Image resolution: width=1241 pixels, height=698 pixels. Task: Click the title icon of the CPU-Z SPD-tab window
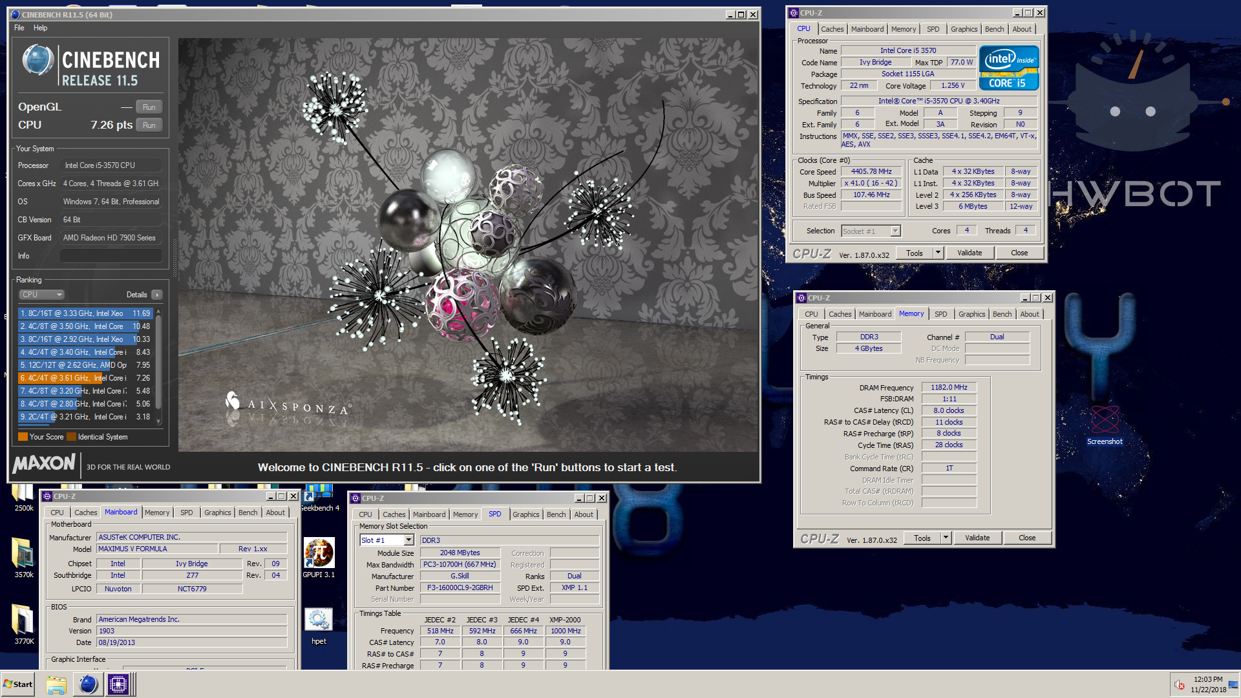tap(355, 498)
